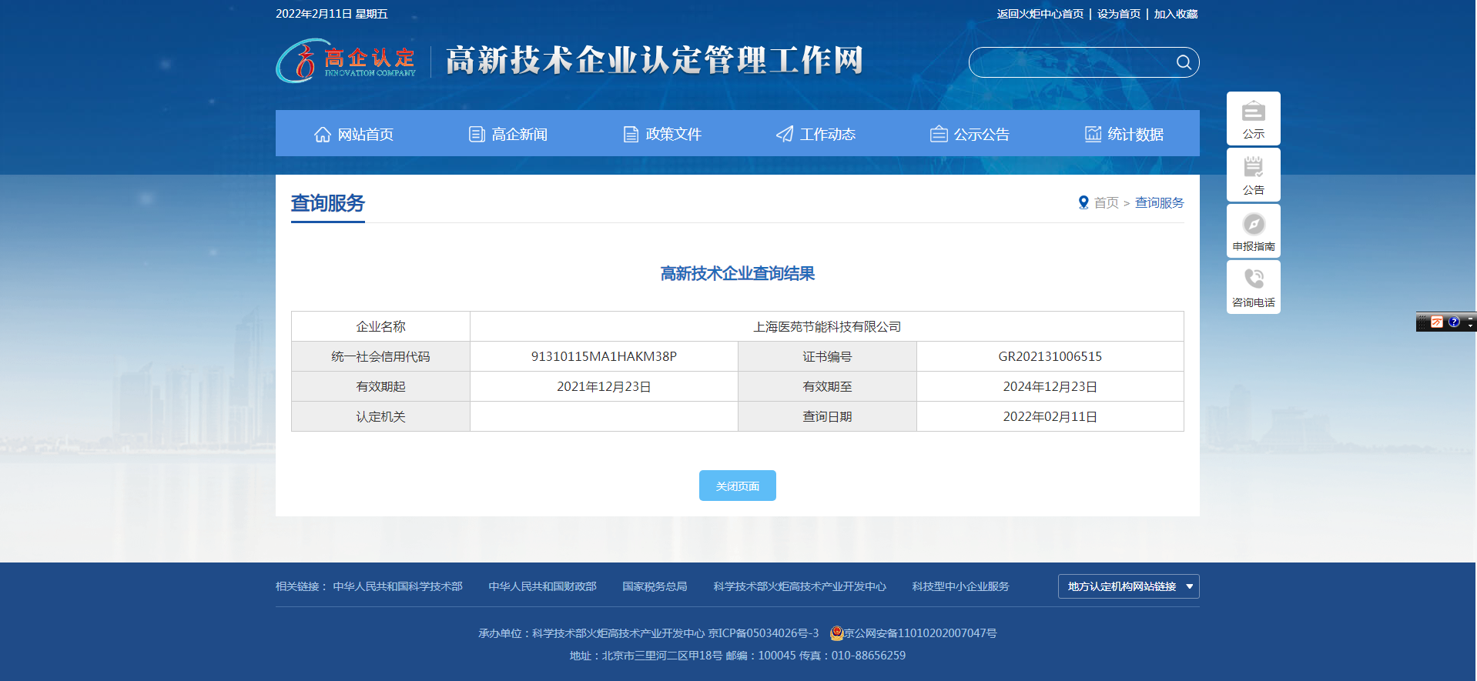The image size is (1477, 681).
Task: Click the 有效期起 label cell
Action: point(380,386)
